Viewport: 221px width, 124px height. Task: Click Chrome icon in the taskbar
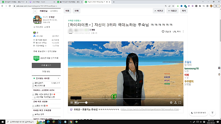click(x=71, y=122)
